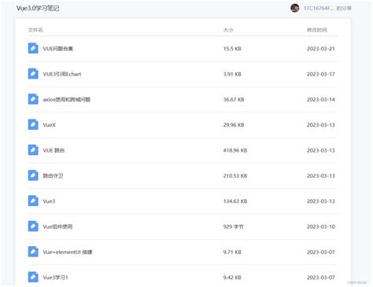
Task: Click the 修改时间 column header
Action: coord(317,30)
